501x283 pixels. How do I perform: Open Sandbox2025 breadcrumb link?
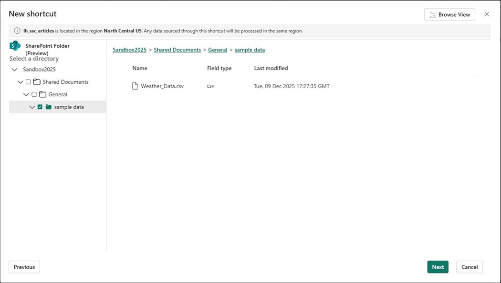pyautogui.click(x=129, y=50)
